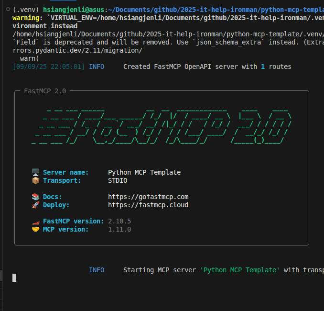The image size is (324, 311).
Task: Click the 'json_schema_extra' deprecation message line
Action: (x=168, y=42)
